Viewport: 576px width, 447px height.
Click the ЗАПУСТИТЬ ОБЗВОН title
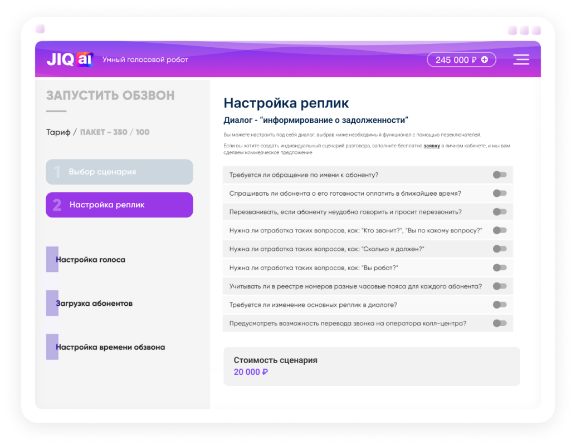click(110, 95)
